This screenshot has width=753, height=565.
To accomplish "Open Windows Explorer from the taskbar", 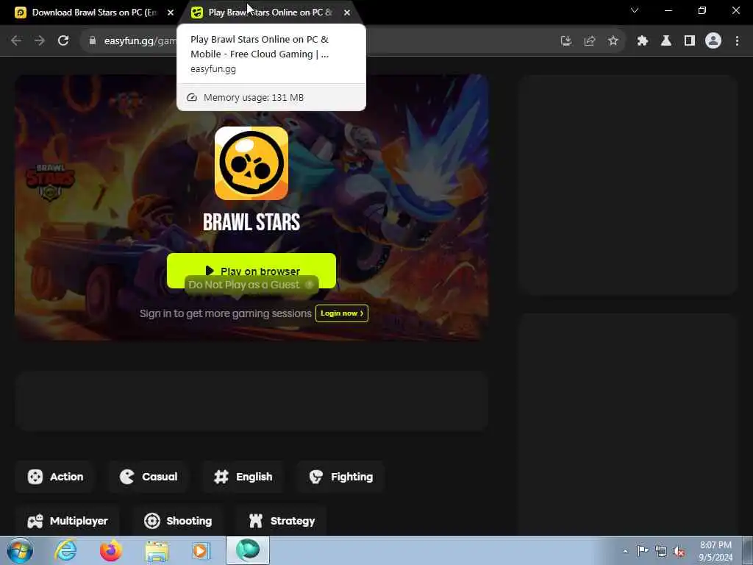I will (157, 551).
